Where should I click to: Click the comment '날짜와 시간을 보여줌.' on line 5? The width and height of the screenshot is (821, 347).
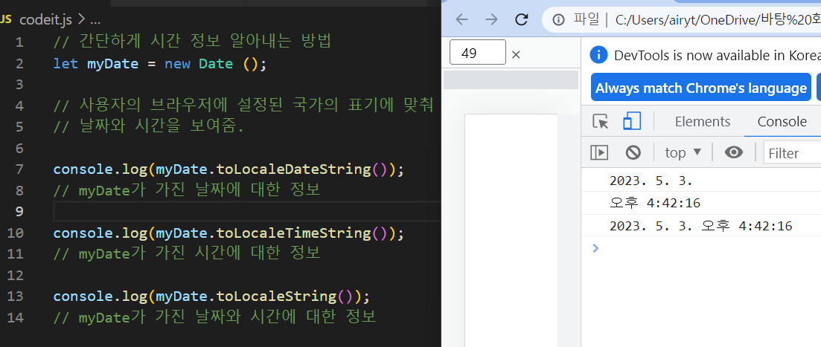pyautogui.click(x=149, y=126)
